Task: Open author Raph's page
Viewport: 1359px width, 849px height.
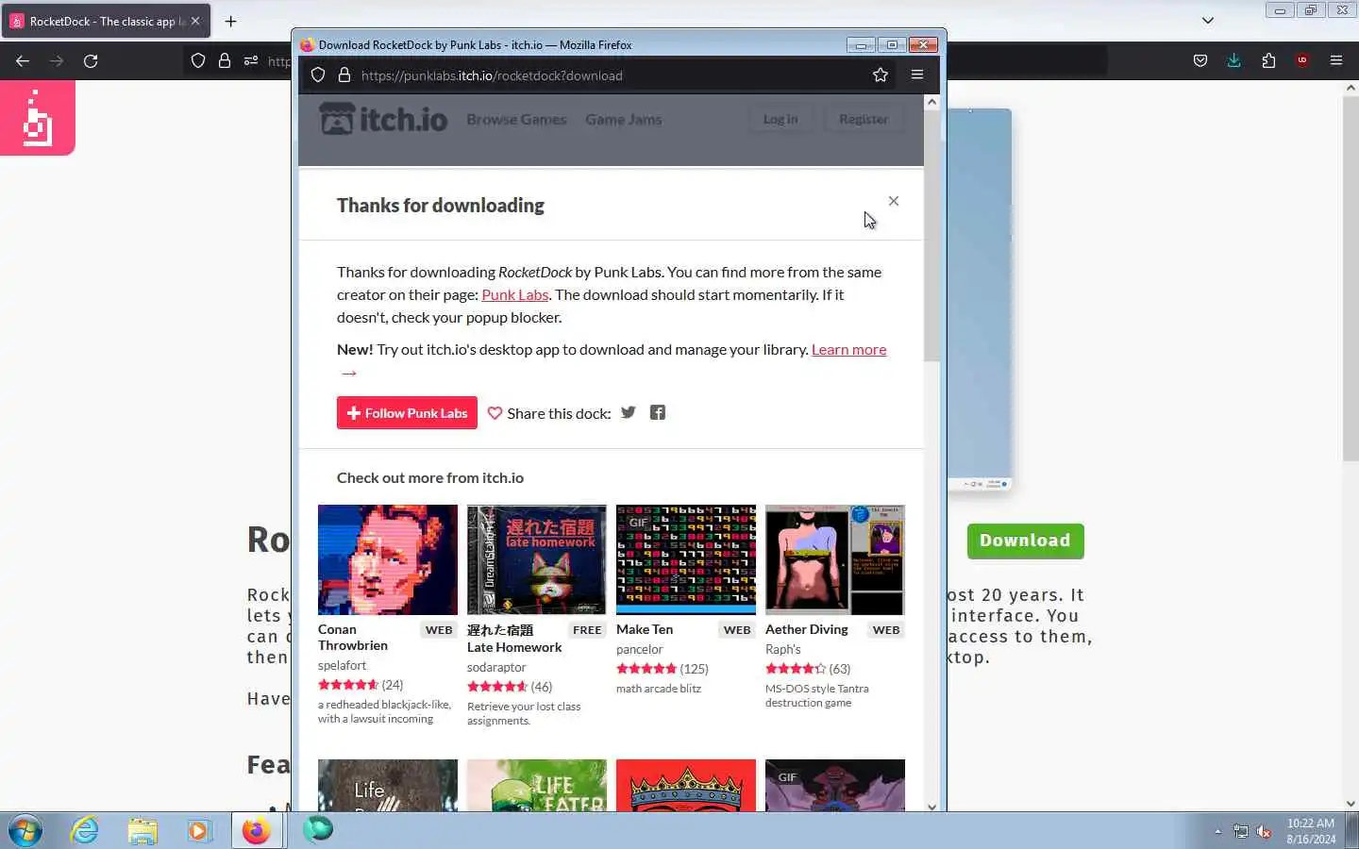Action: [783, 649]
